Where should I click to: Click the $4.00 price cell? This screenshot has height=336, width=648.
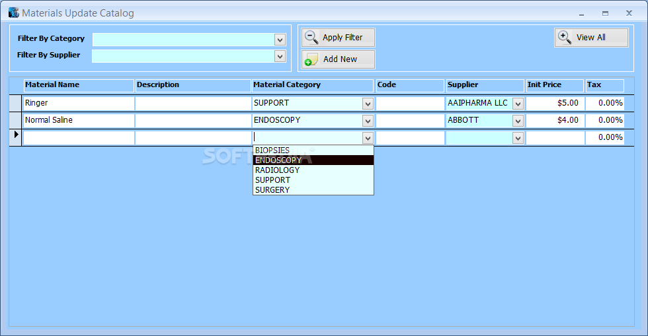click(x=555, y=121)
